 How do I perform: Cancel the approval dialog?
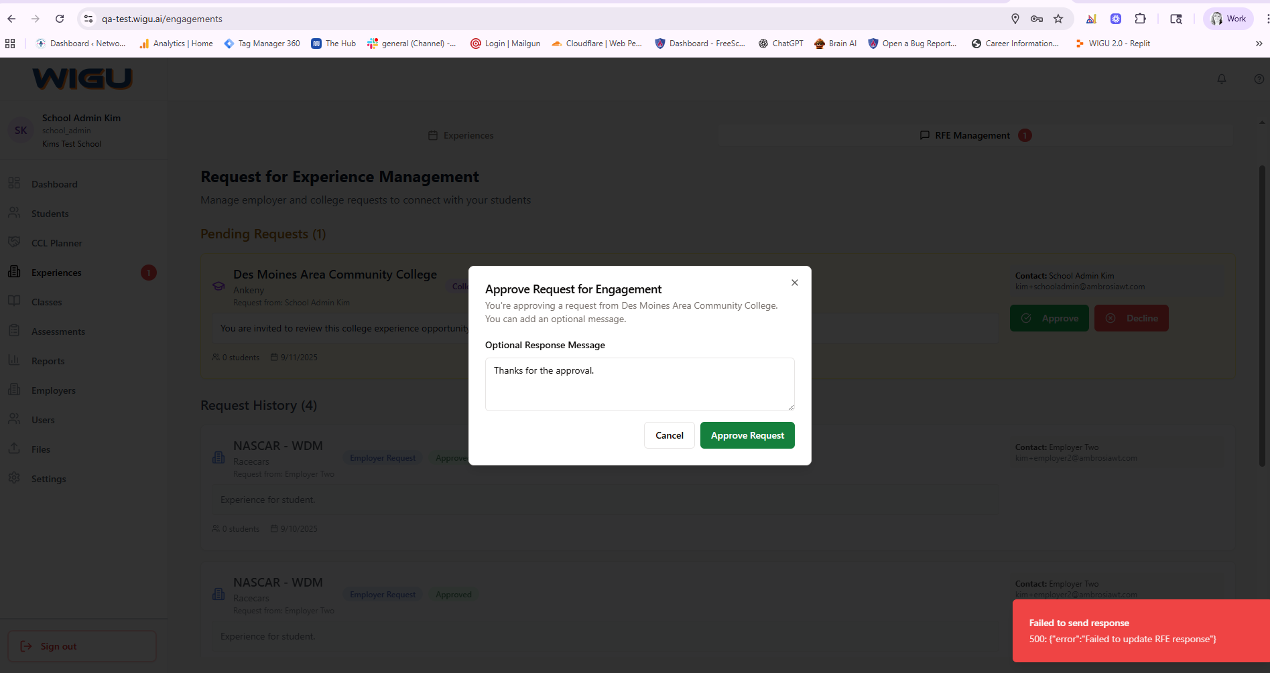point(669,435)
